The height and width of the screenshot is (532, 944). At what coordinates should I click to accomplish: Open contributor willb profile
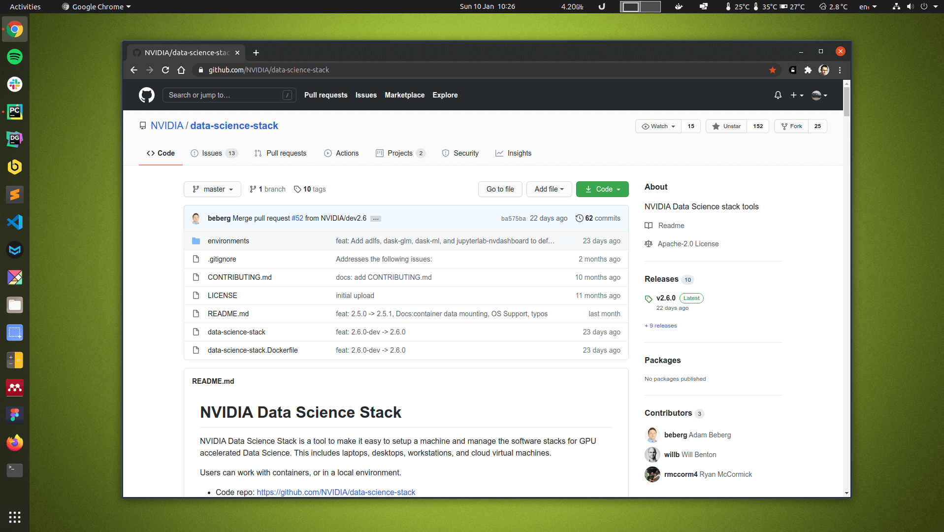pyautogui.click(x=672, y=455)
